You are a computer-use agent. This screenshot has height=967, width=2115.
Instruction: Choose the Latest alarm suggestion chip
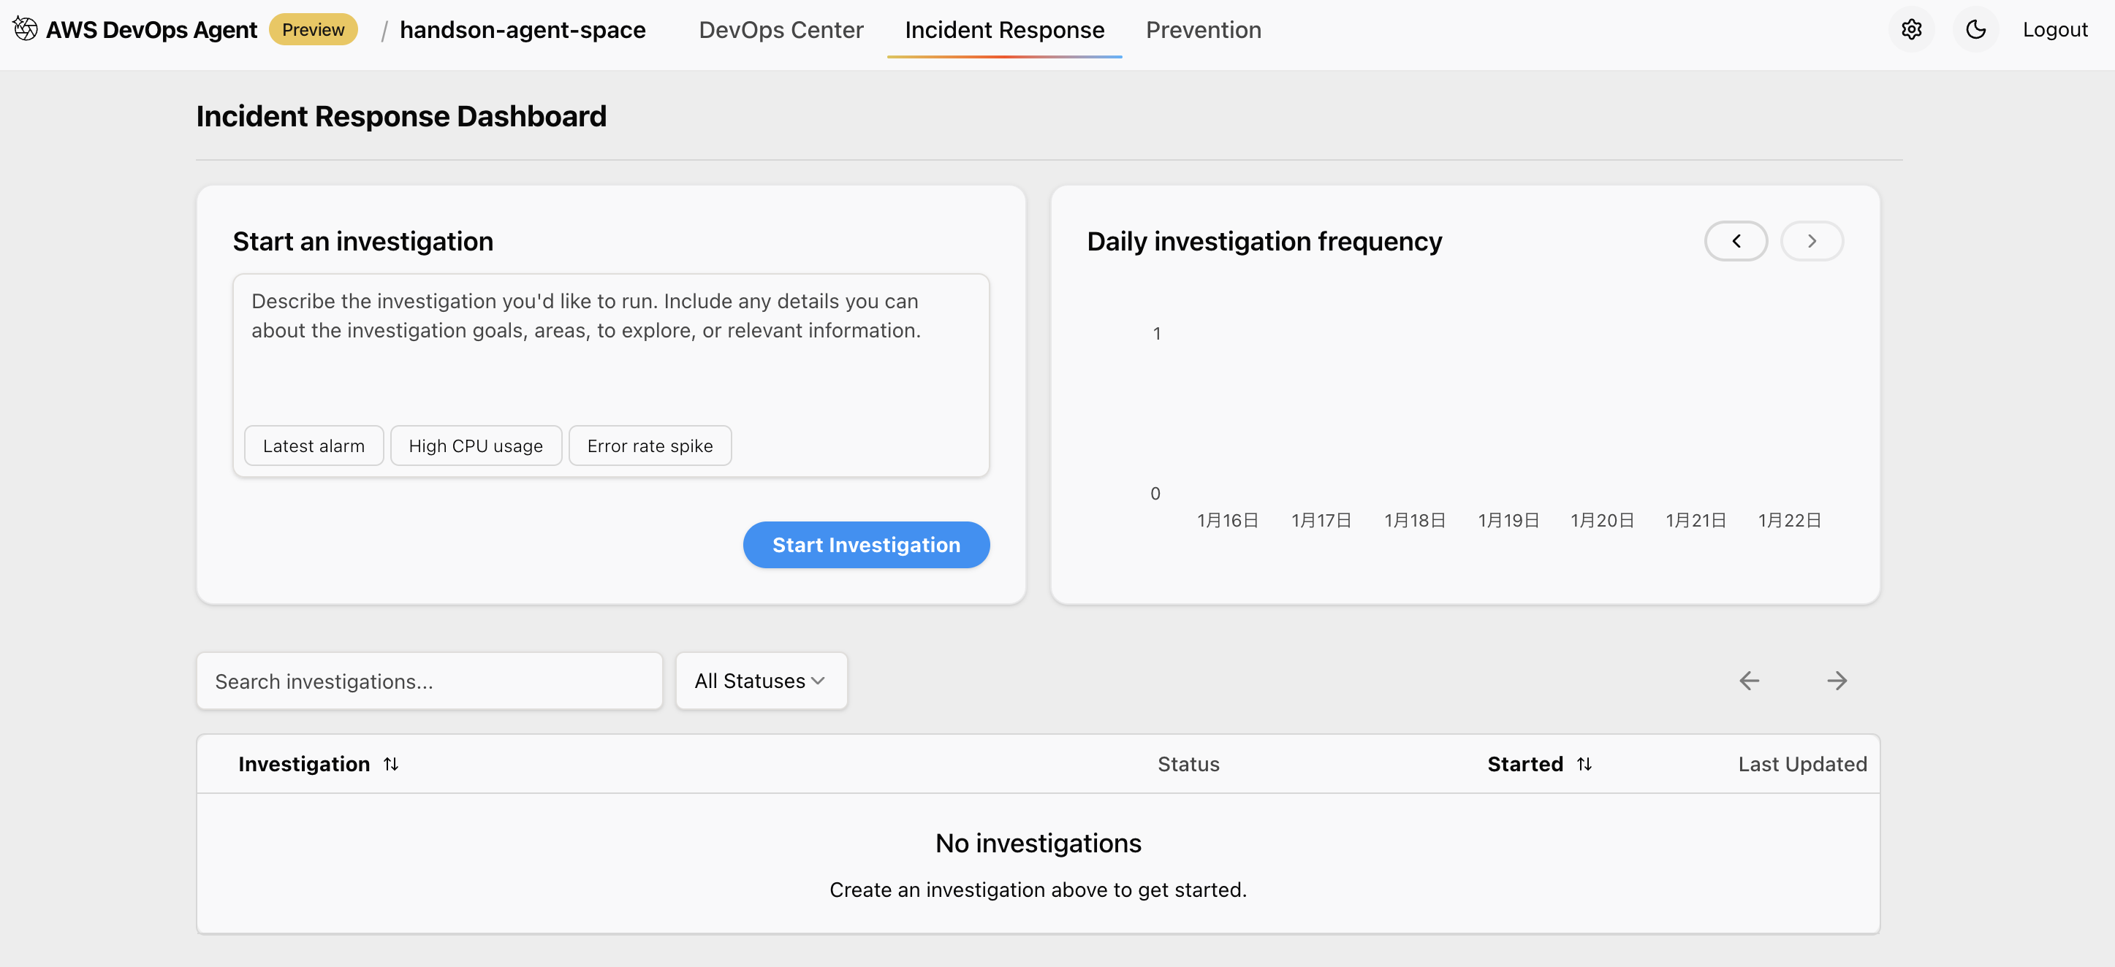[x=314, y=446]
